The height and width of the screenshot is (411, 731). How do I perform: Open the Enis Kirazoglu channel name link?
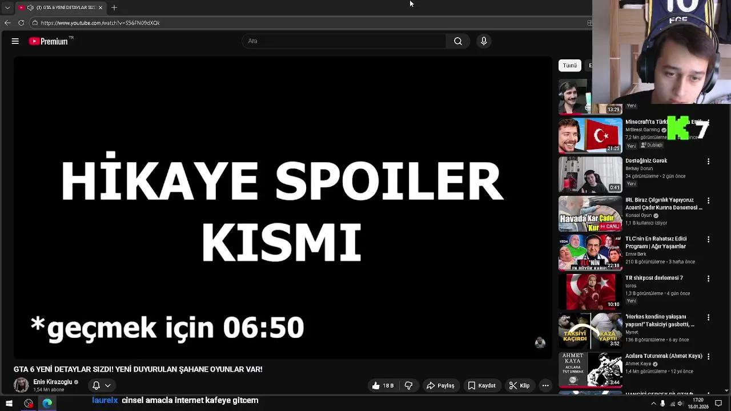53,382
